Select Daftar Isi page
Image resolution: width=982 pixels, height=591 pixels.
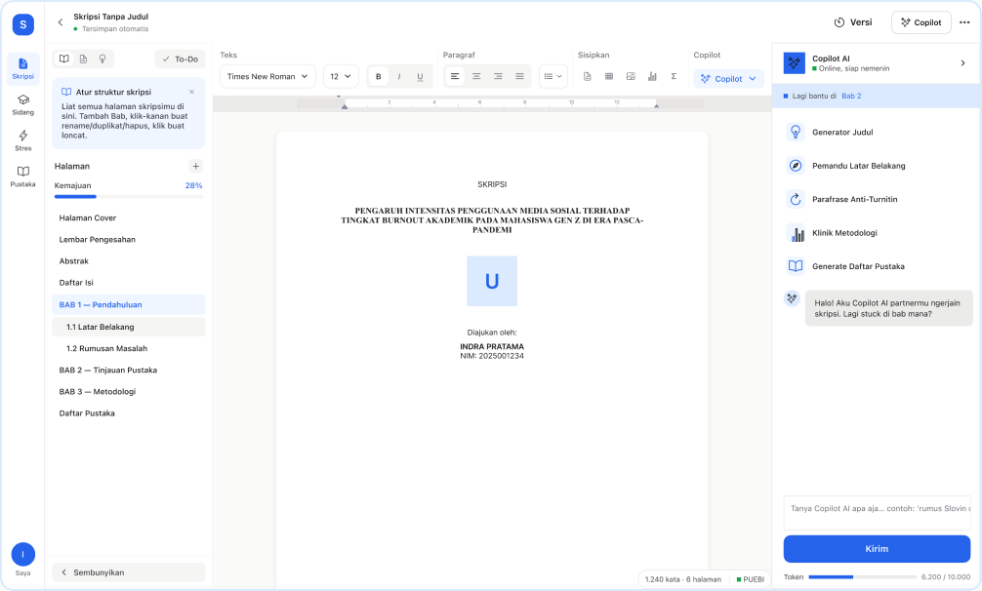point(129,283)
